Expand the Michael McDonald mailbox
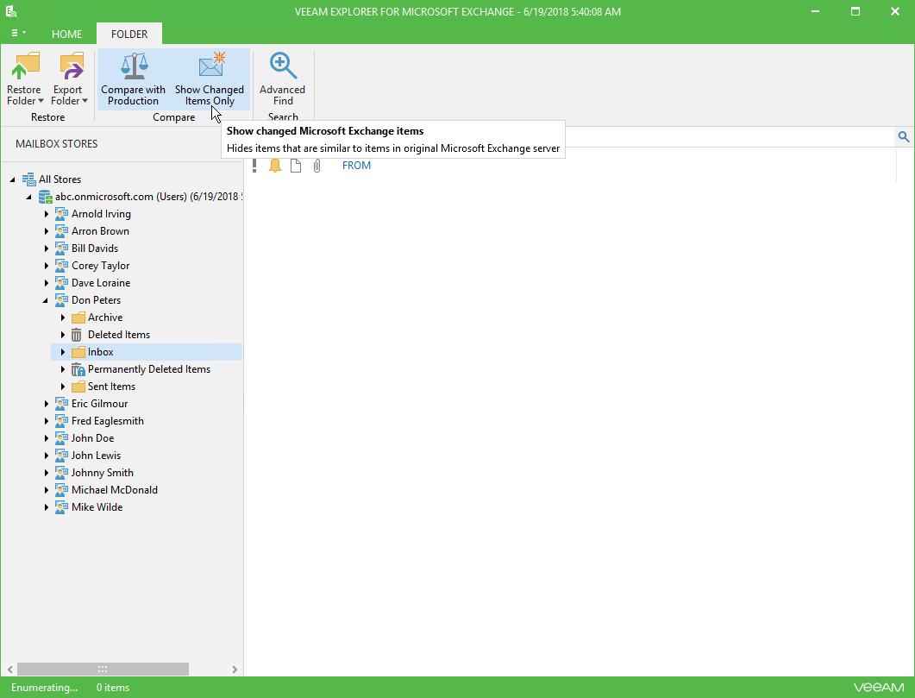 (46, 490)
